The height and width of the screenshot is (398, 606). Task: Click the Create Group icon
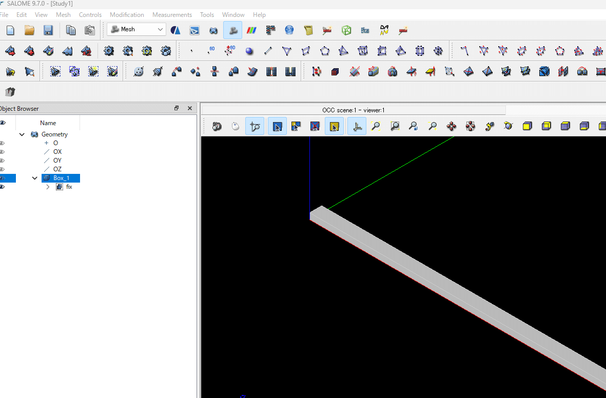click(55, 71)
